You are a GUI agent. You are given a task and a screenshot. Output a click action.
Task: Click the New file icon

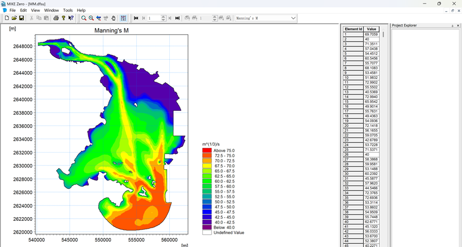7,18
